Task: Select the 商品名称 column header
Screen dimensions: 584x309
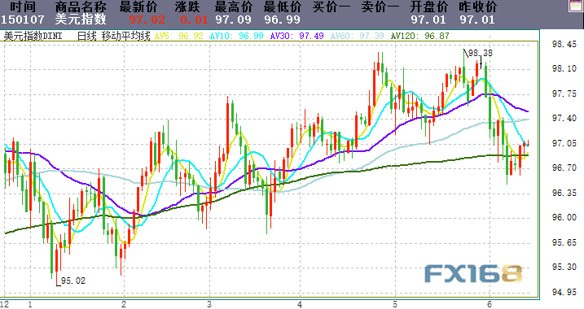Action: pos(81,7)
